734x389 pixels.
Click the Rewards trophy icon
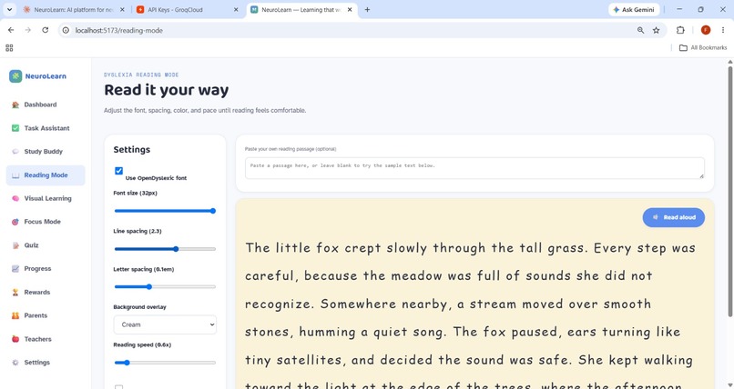coord(15,293)
